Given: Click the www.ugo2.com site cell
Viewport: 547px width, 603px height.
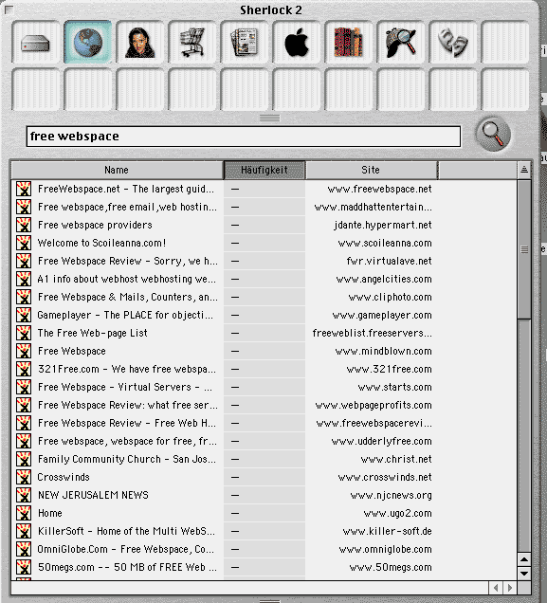Looking at the screenshot, I should 397,513.
